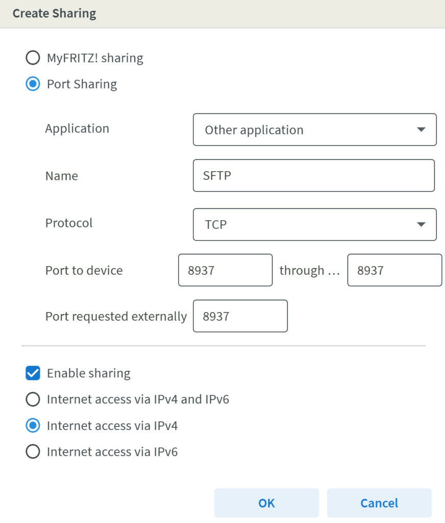
Task: Expand the Protocol selection chevron
Action: click(x=422, y=224)
